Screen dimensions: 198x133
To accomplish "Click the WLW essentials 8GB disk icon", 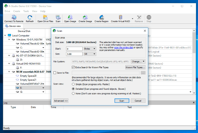I will pos(13,72).
